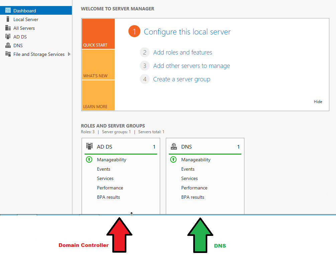Click Events in the DNS tile
Screen dimensions: 336x263
(188, 169)
